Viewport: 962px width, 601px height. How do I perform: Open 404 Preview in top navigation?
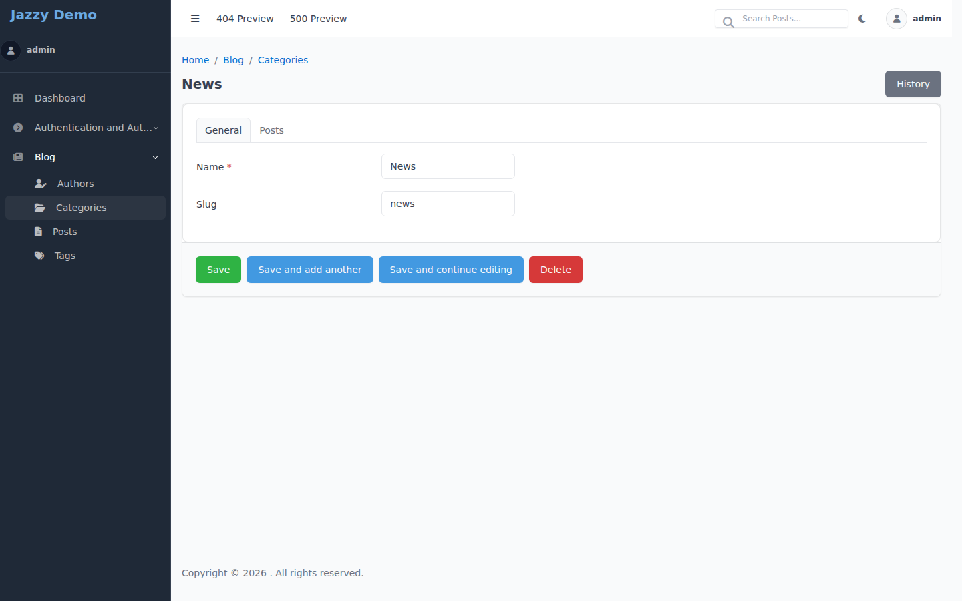(245, 19)
